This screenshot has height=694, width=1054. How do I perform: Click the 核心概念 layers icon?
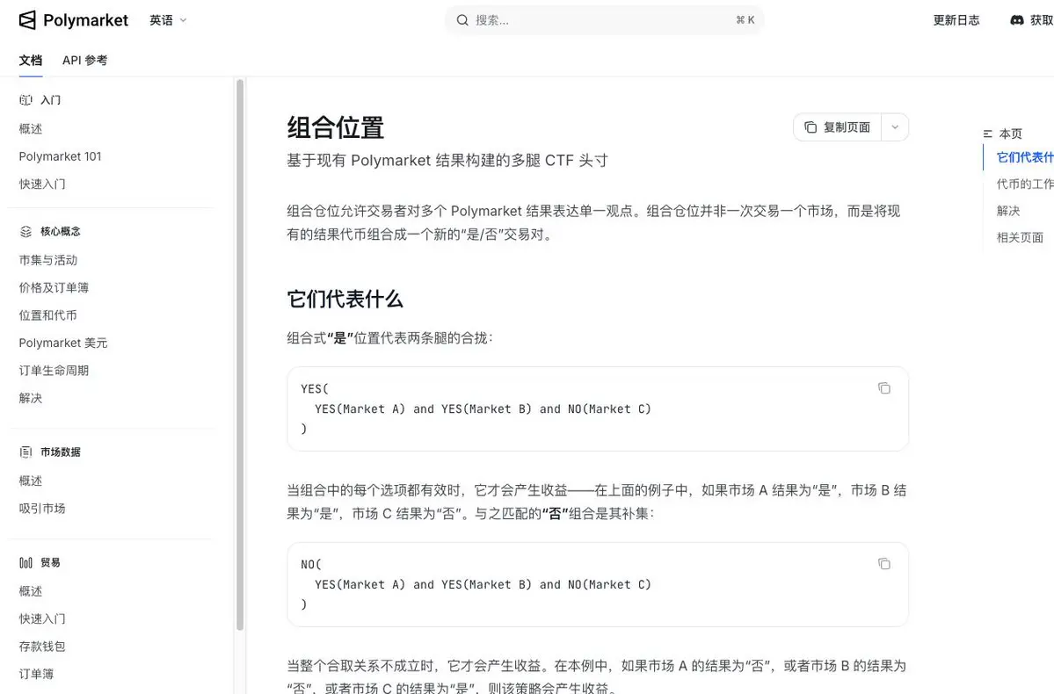pos(25,231)
